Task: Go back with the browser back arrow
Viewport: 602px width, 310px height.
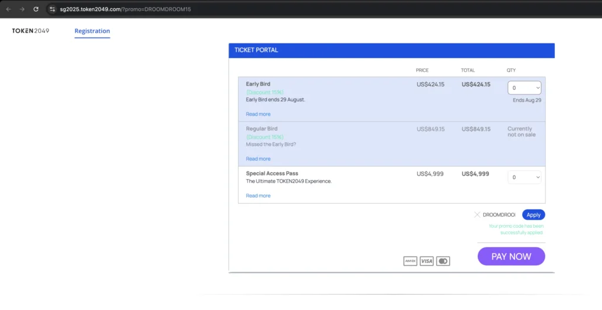Action: pyautogui.click(x=8, y=9)
